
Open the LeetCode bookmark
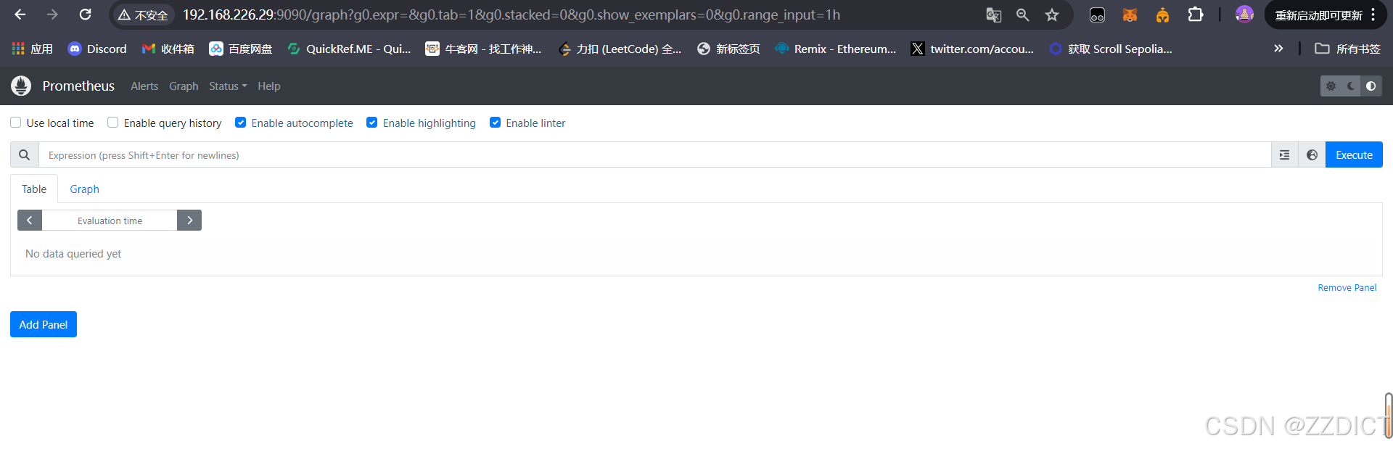pyautogui.click(x=620, y=49)
